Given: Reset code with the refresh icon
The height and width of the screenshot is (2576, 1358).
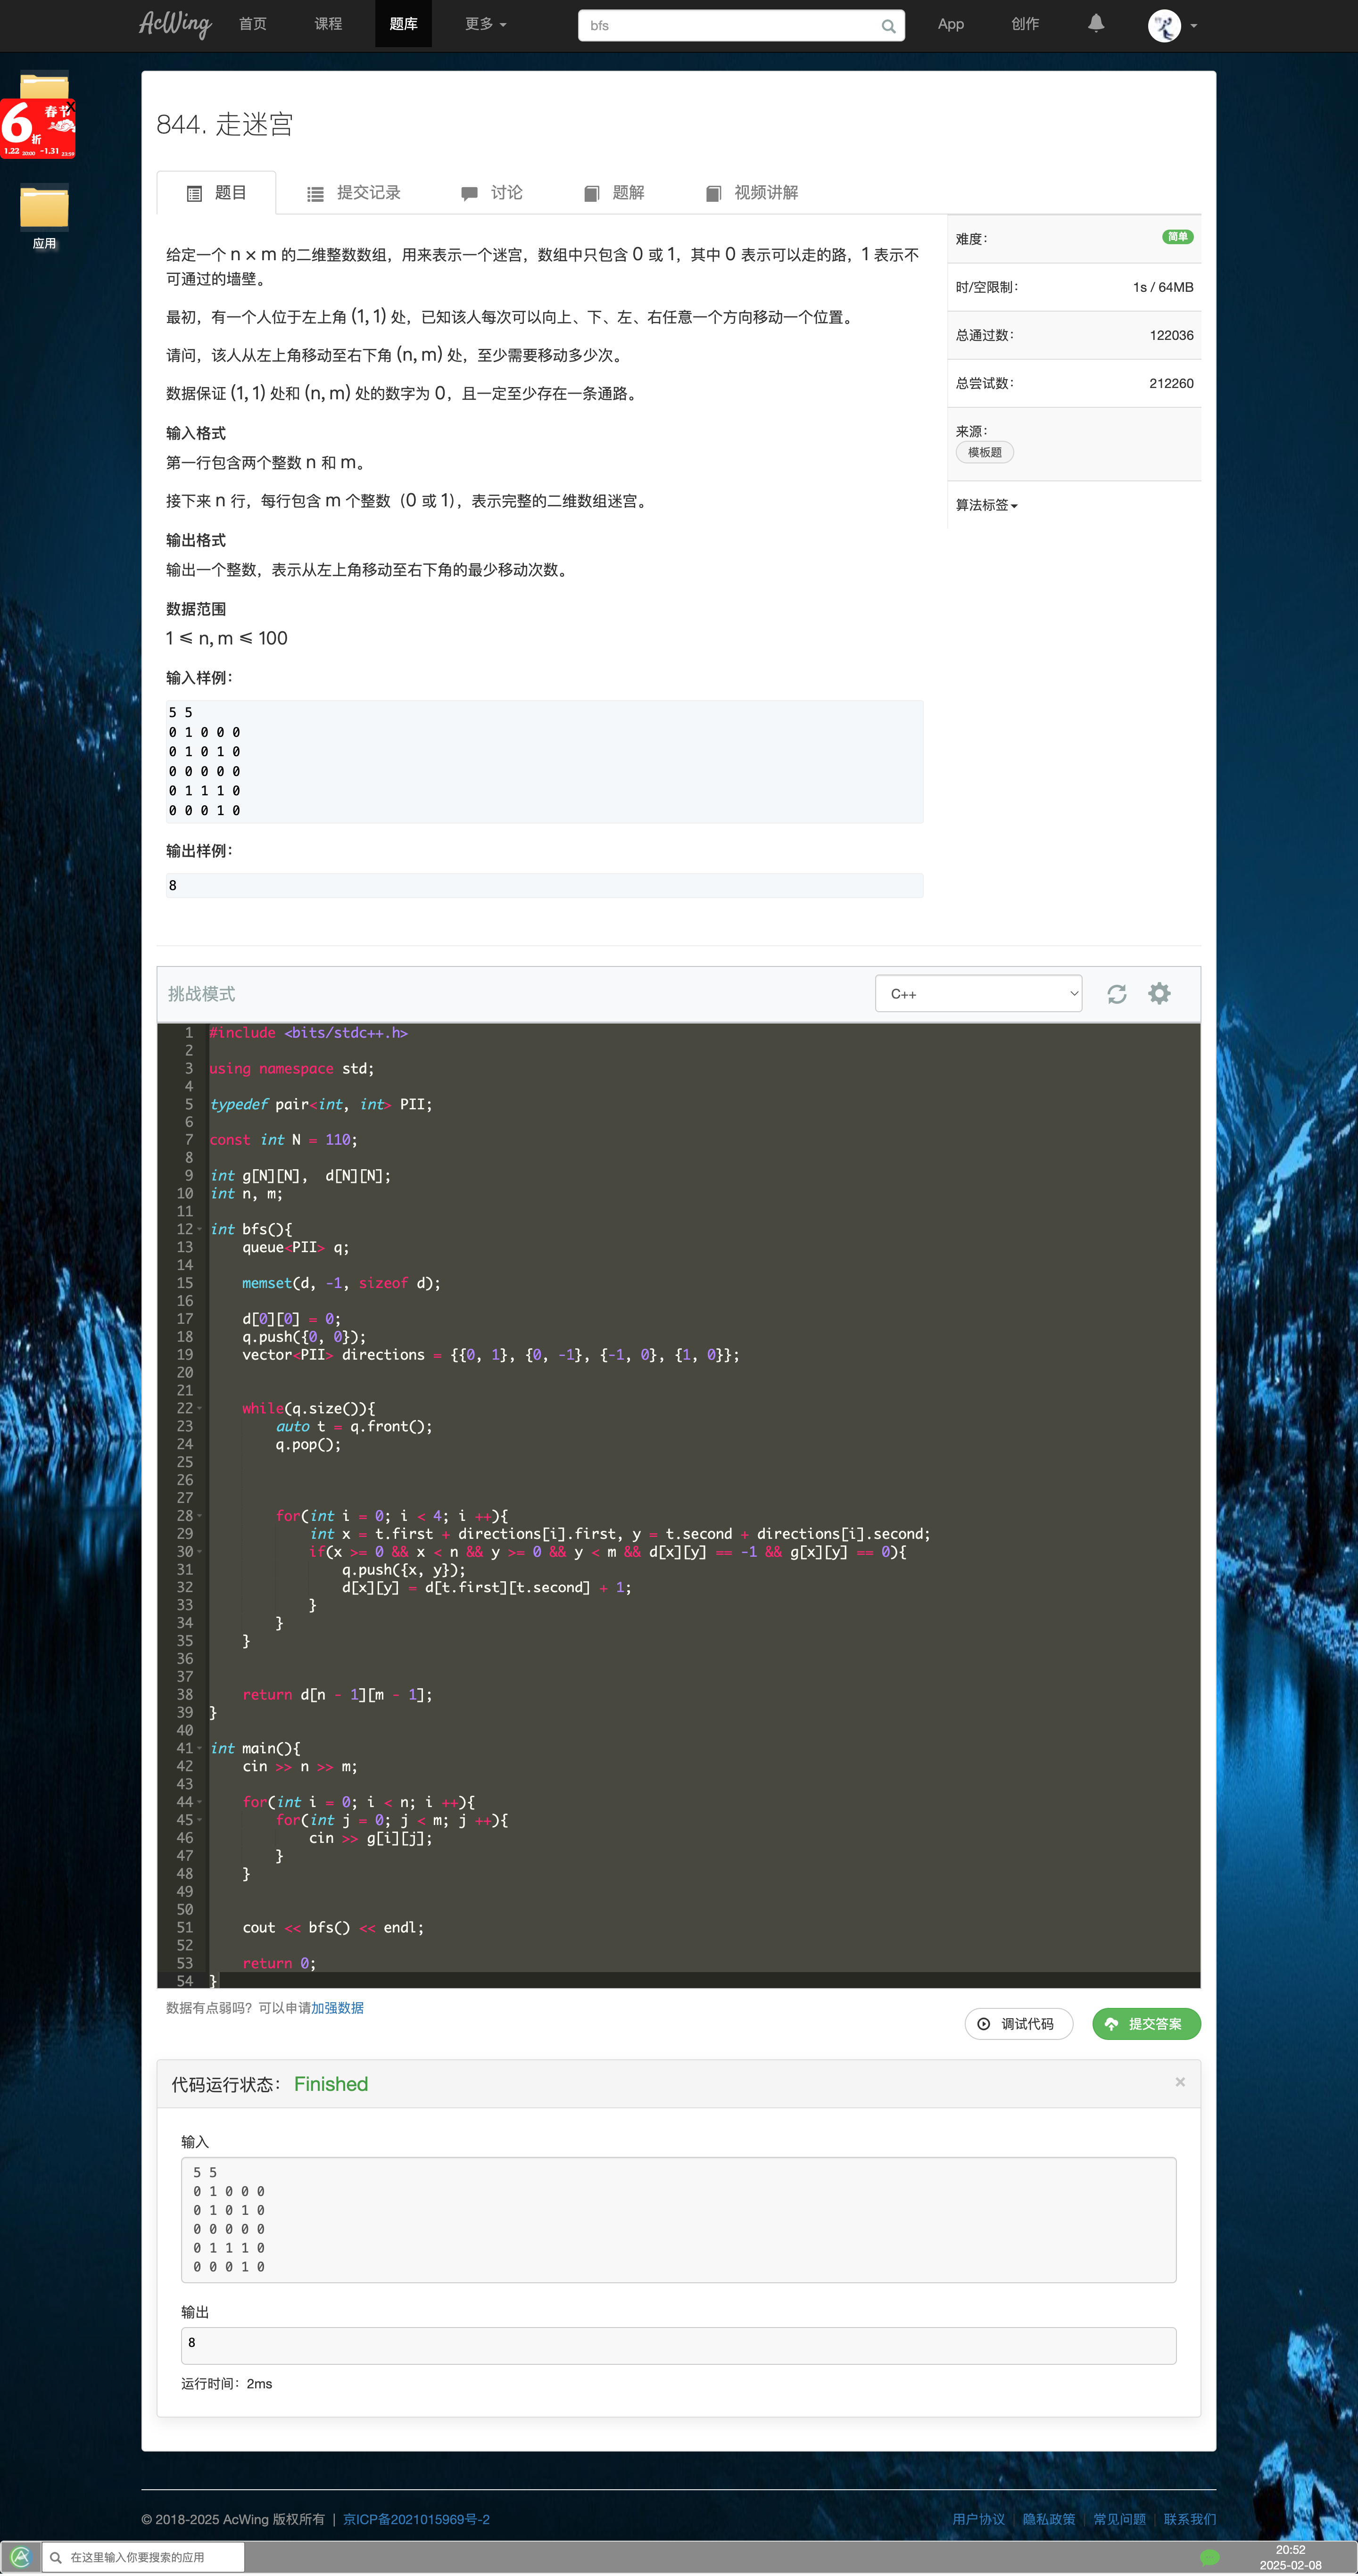Looking at the screenshot, I should click(x=1117, y=994).
